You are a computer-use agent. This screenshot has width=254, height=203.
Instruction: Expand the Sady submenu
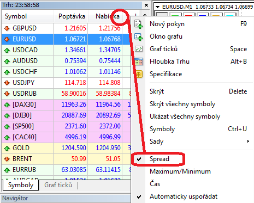pyautogui.click(x=248, y=142)
